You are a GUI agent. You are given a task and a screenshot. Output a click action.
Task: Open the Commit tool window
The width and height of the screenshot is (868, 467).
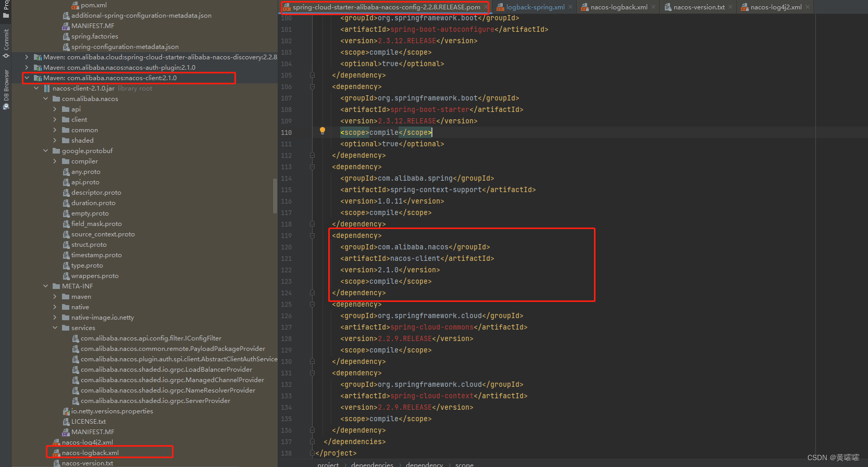[x=6, y=43]
